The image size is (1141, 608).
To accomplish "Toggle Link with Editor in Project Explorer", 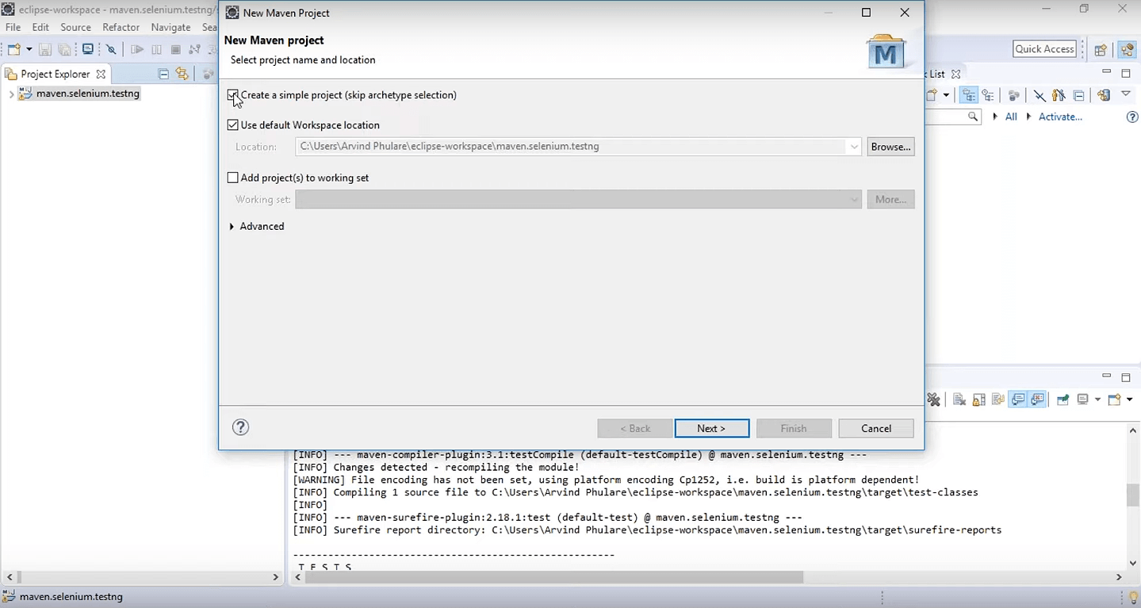I will tap(182, 74).
